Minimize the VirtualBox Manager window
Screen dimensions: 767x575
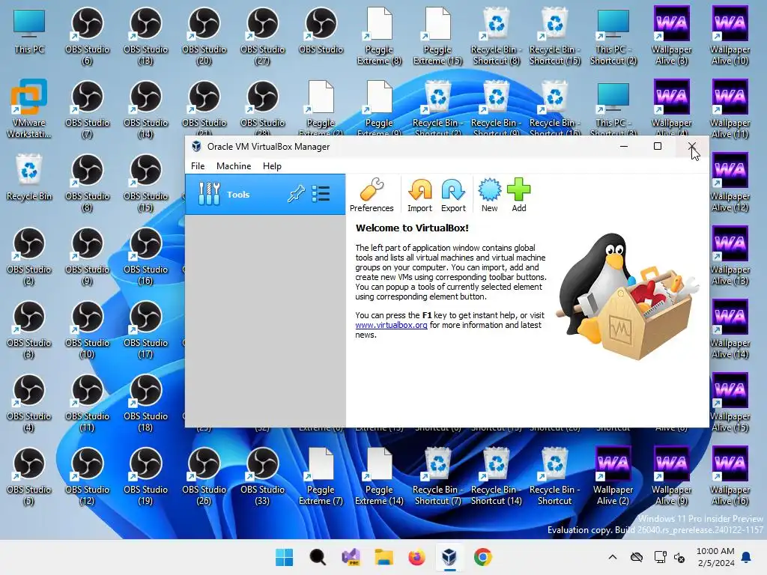624,146
